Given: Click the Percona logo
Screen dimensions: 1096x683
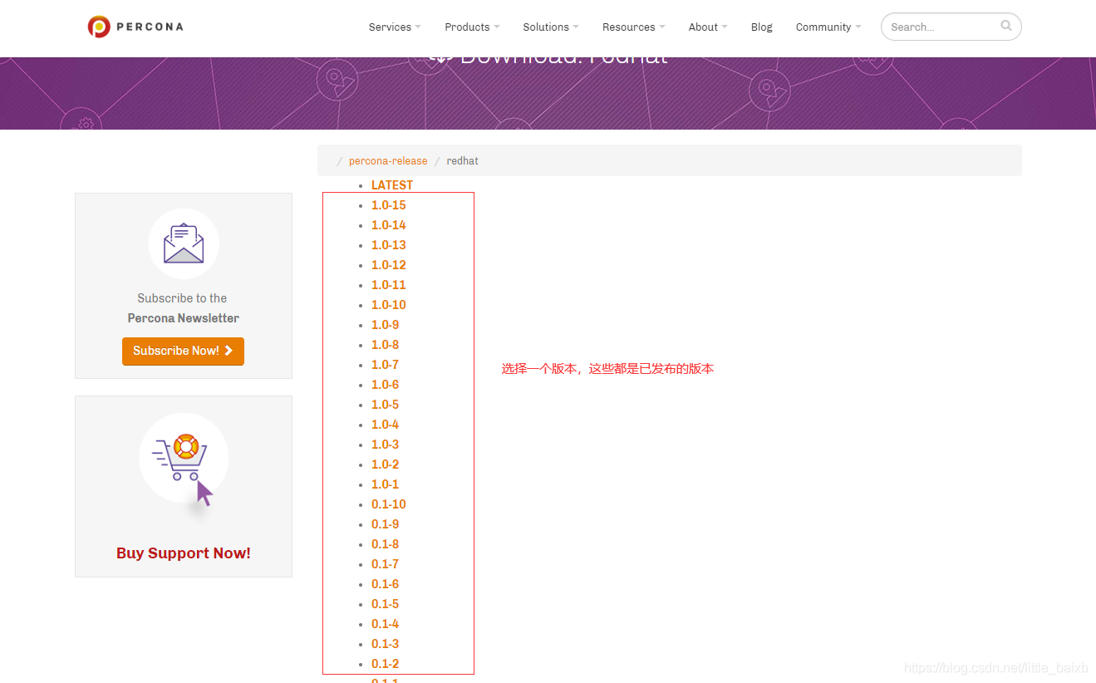Looking at the screenshot, I should point(135,27).
